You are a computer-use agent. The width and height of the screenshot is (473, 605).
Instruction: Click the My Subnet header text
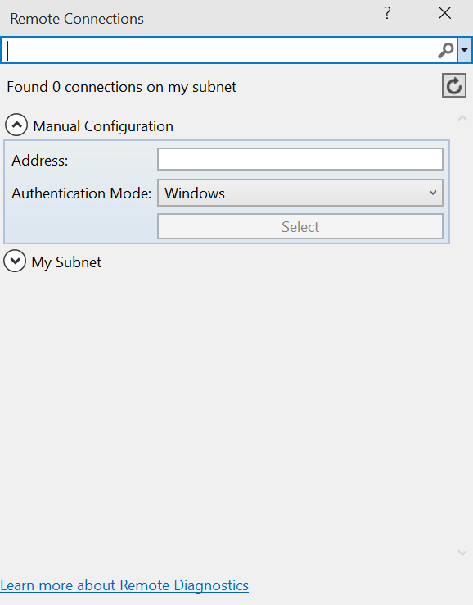click(x=66, y=262)
